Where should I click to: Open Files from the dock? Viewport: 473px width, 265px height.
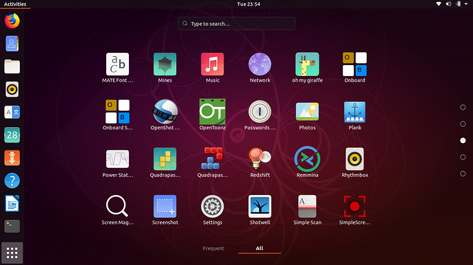[x=12, y=66]
